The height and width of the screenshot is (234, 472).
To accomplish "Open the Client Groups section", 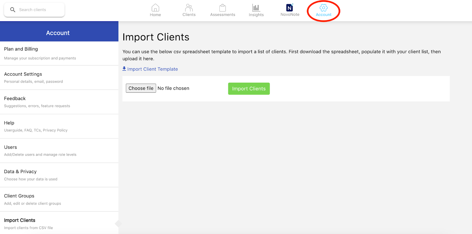I will (x=59, y=200).
